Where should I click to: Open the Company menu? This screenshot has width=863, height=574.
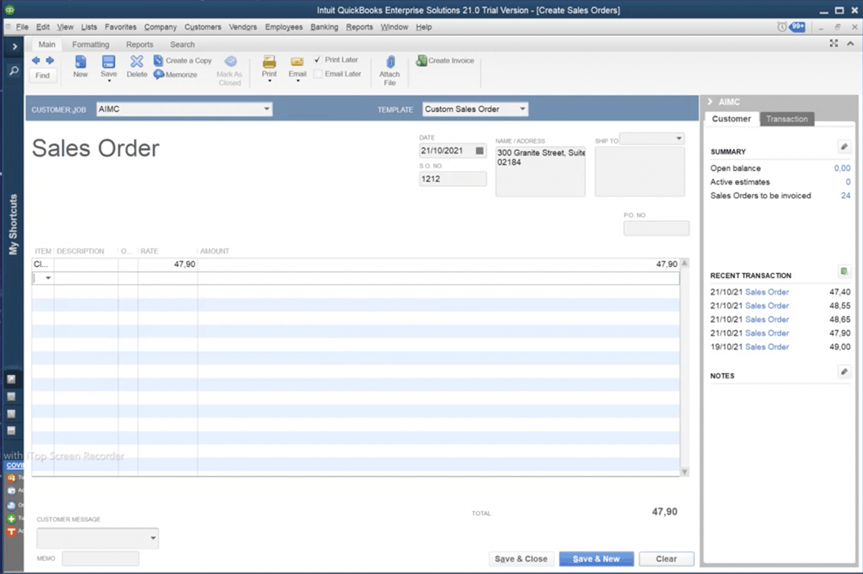pyautogui.click(x=160, y=27)
